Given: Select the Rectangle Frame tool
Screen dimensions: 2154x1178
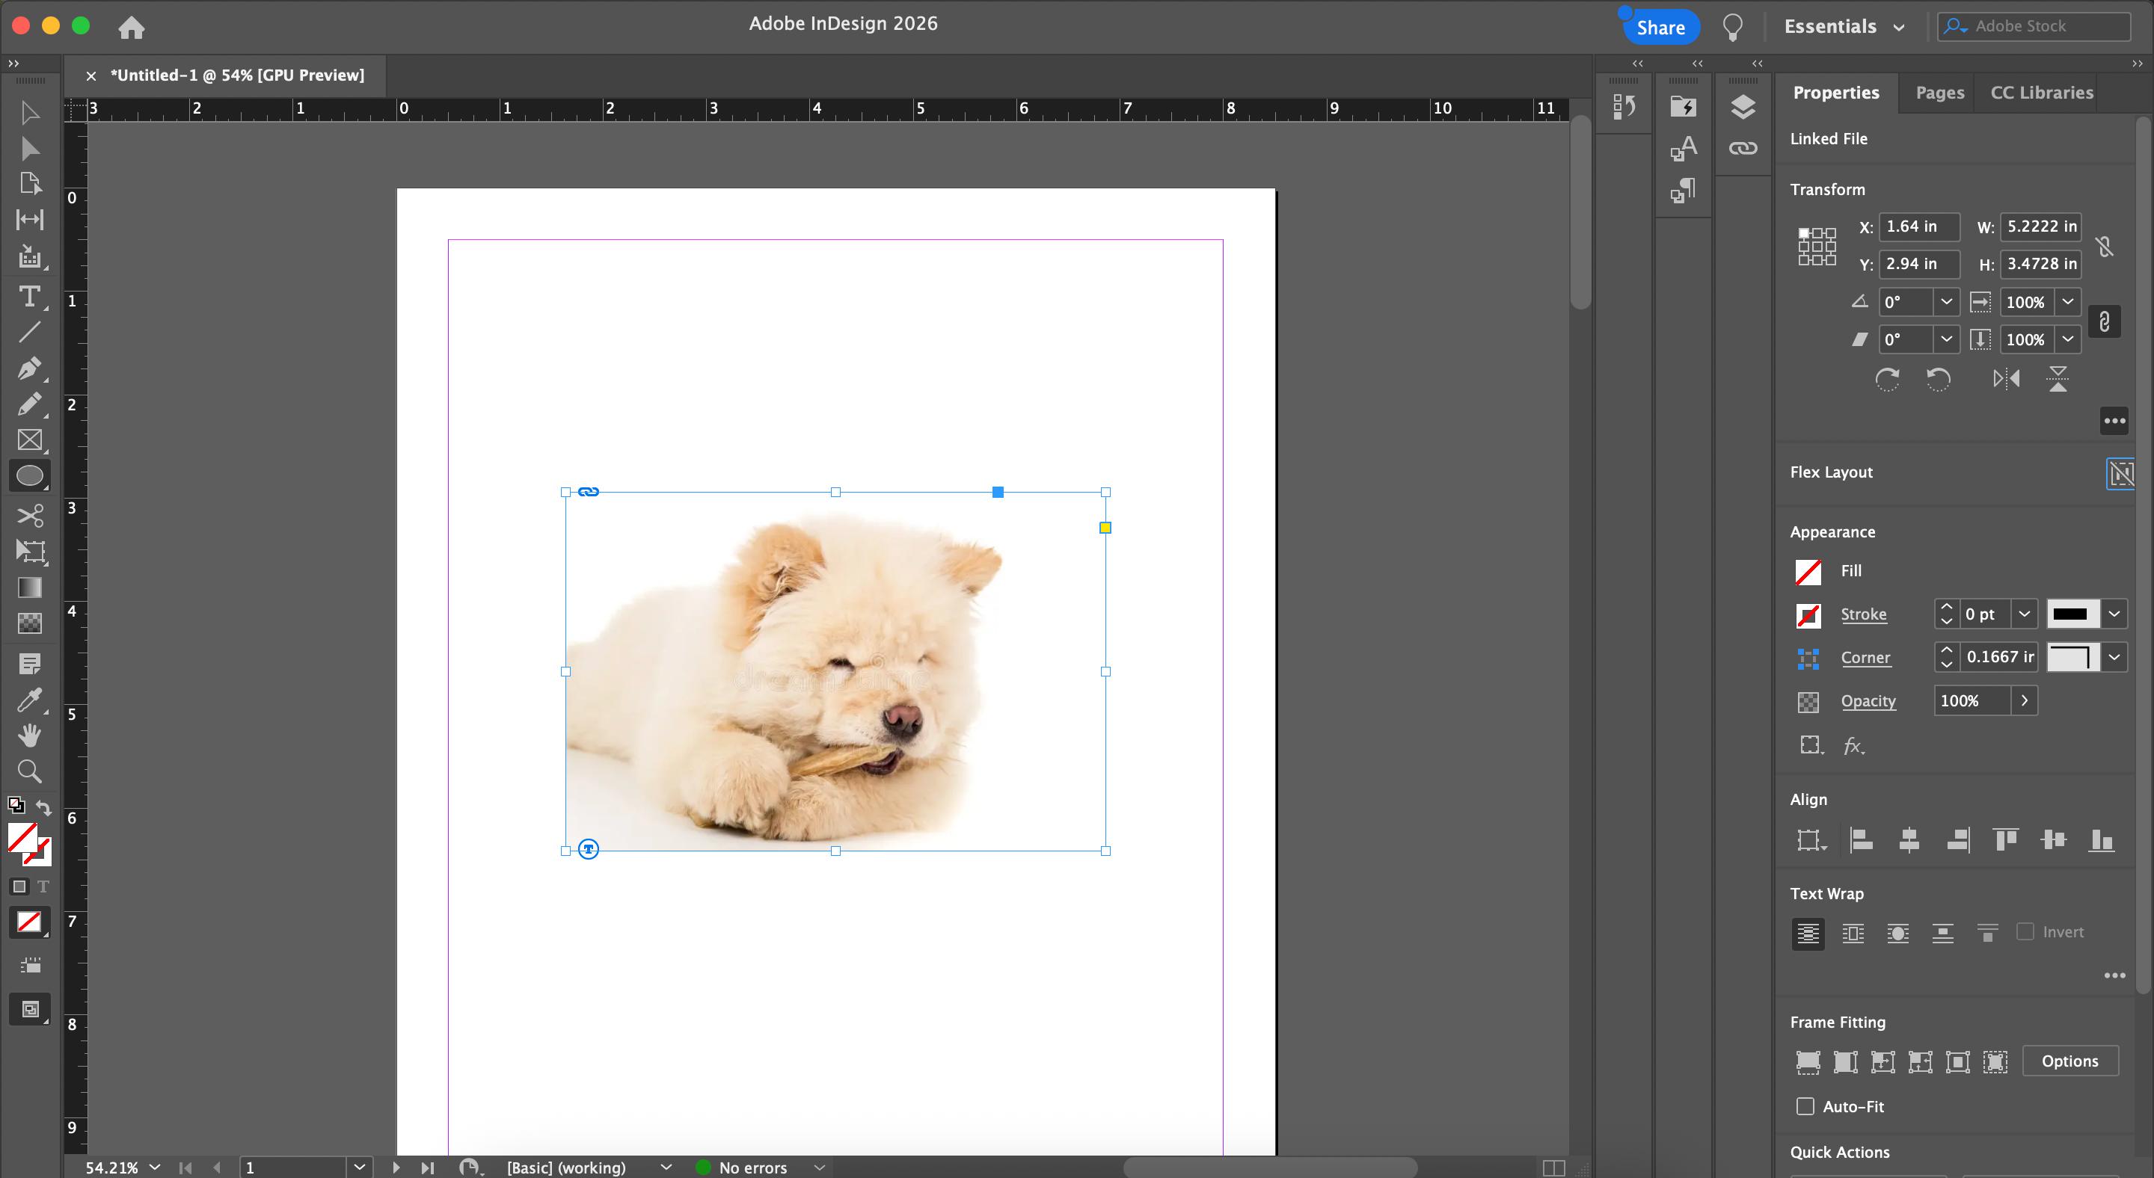Looking at the screenshot, I should pyautogui.click(x=29, y=440).
